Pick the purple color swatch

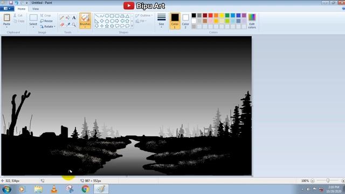pos(244,15)
